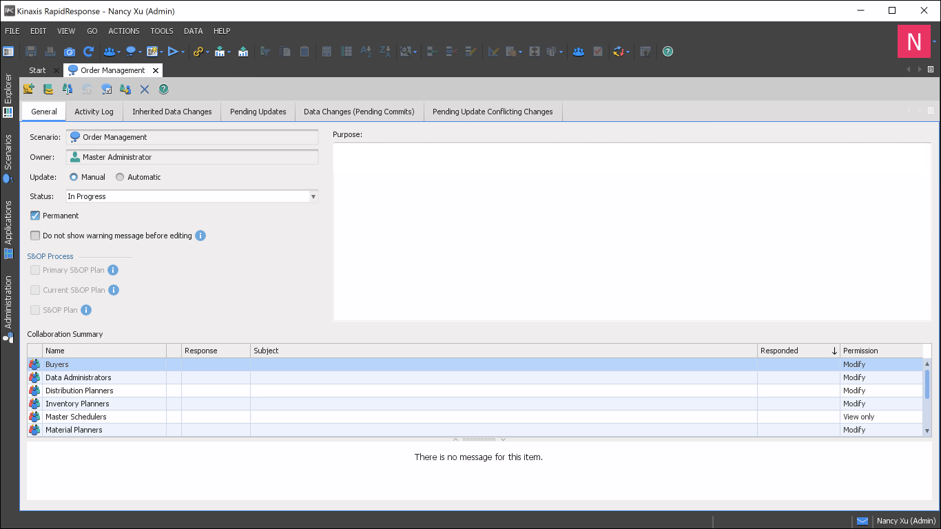Open the Scenarios side panel
Viewport: 941px width, 529px height.
pos(8,158)
